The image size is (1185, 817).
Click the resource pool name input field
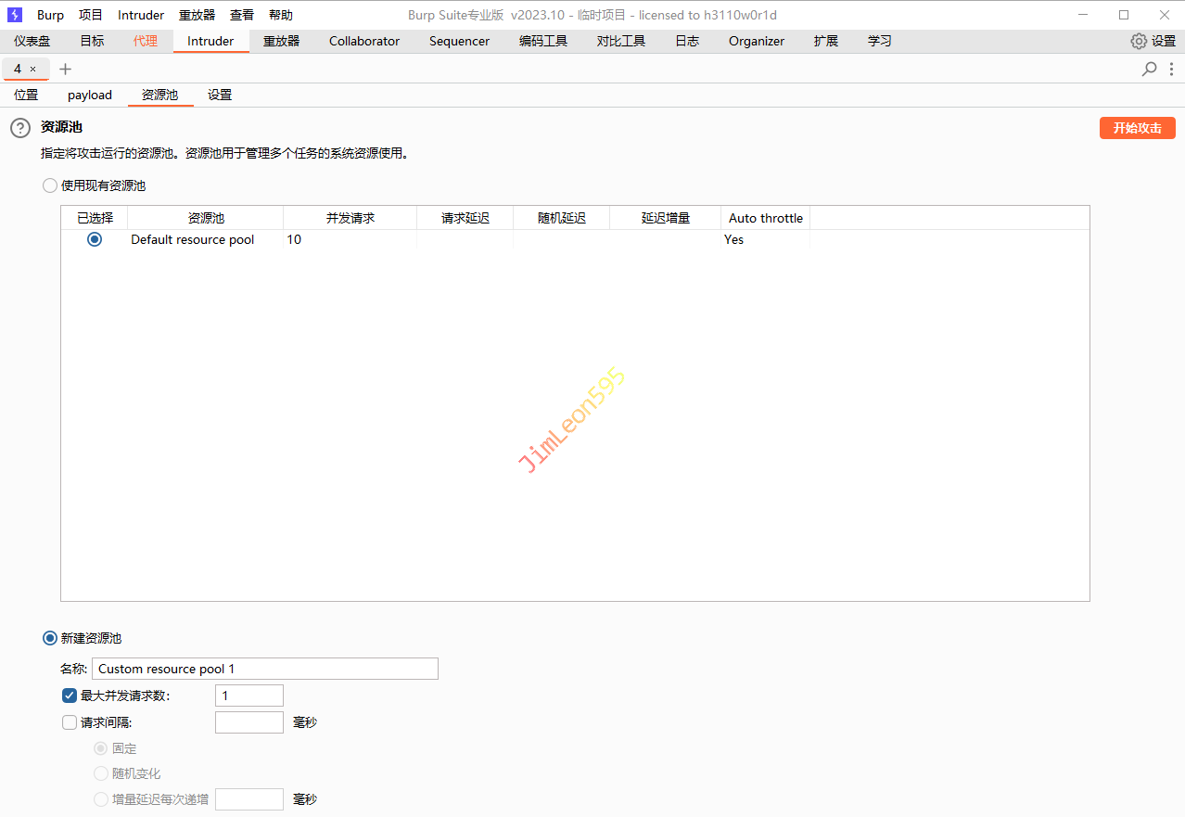[x=264, y=669]
